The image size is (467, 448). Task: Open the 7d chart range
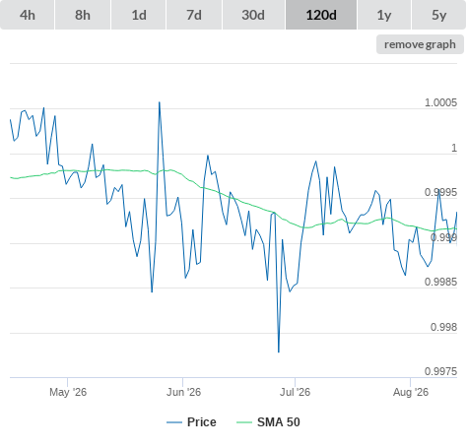coord(194,15)
